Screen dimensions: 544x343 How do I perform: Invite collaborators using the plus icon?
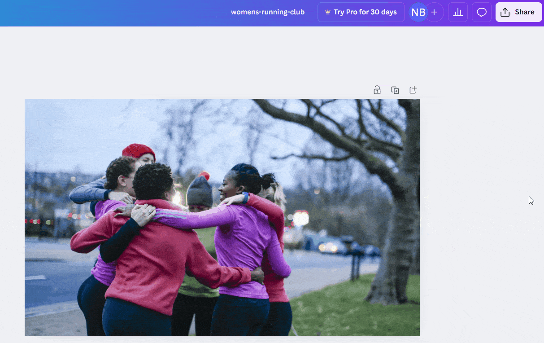[434, 12]
